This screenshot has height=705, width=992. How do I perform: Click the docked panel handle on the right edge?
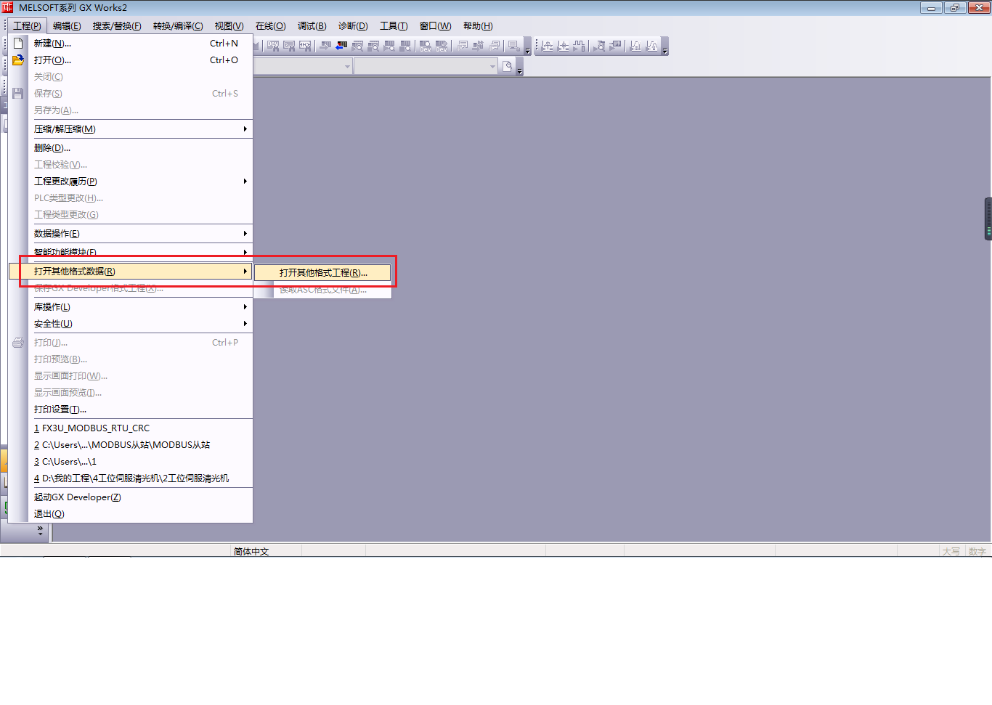point(988,219)
